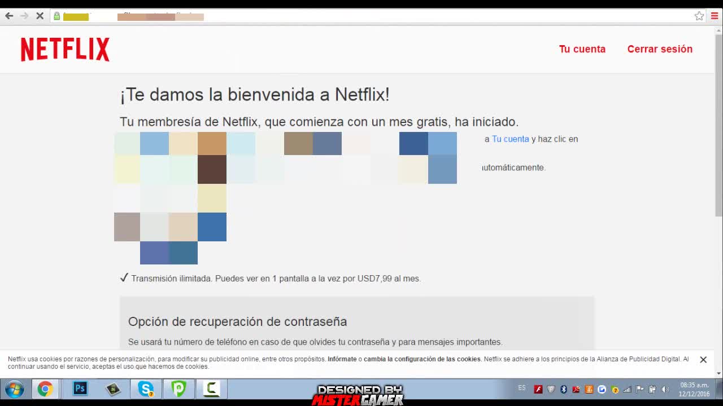Open the network signal tray icon
Screen dimensions: 723x406
(627, 389)
